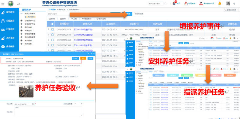Viewport: 240px width, 119px height.
Task: Click the advanced search link beside the search button
Action: tap(139, 14)
